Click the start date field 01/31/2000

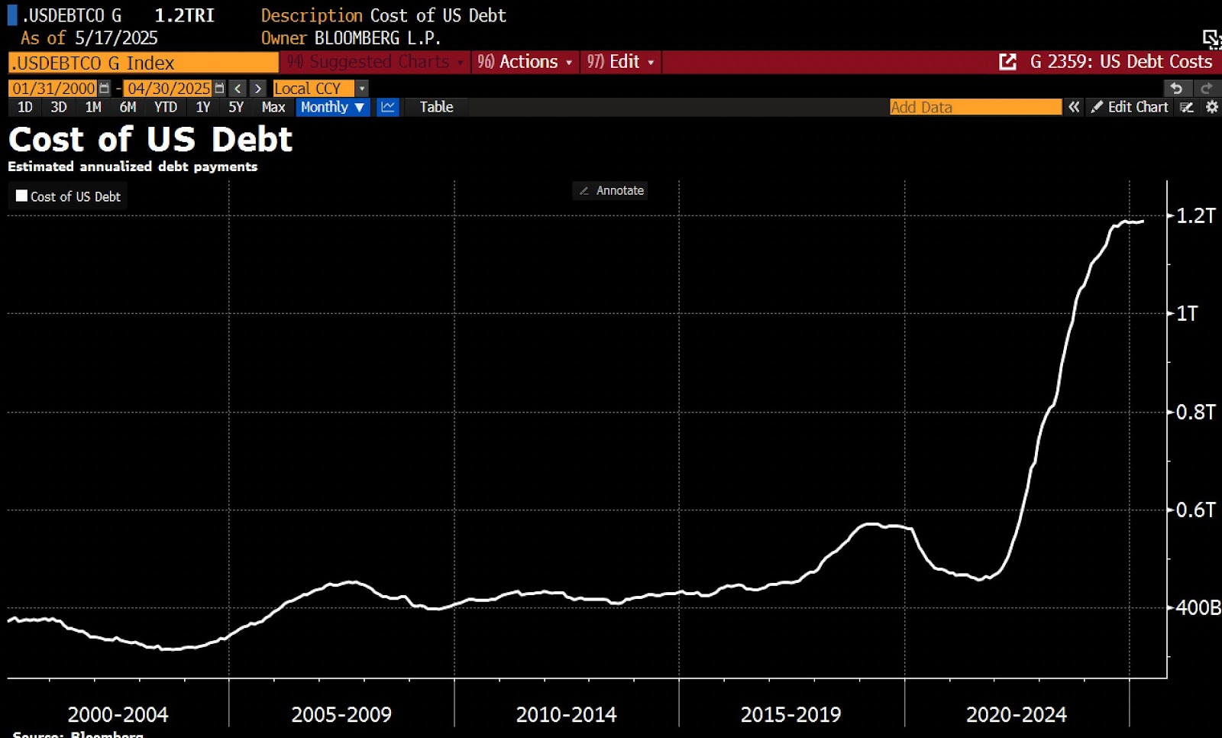(53, 89)
